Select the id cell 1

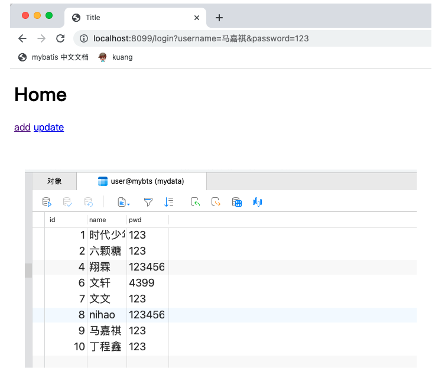coord(66,235)
